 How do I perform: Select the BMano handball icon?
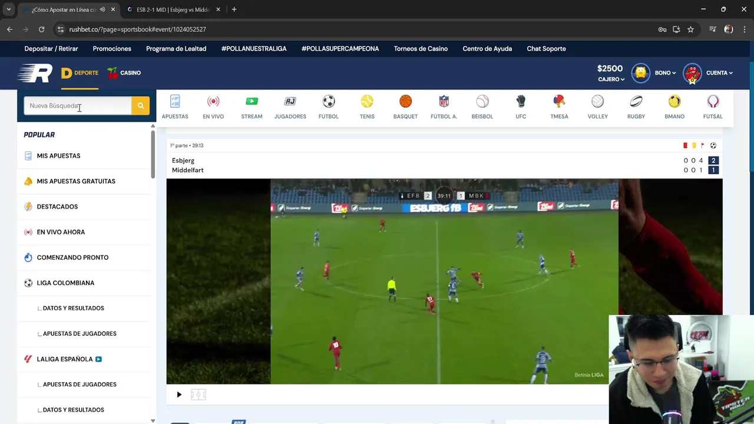(674, 101)
